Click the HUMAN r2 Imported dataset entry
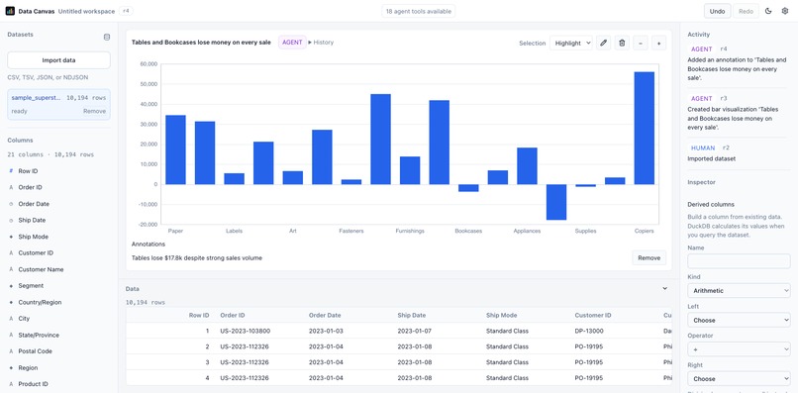Image resolution: width=798 pixels, height=393 pixels. 739,153
